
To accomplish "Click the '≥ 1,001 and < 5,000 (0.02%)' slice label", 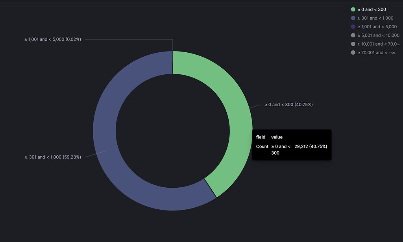I will [53, 39].
